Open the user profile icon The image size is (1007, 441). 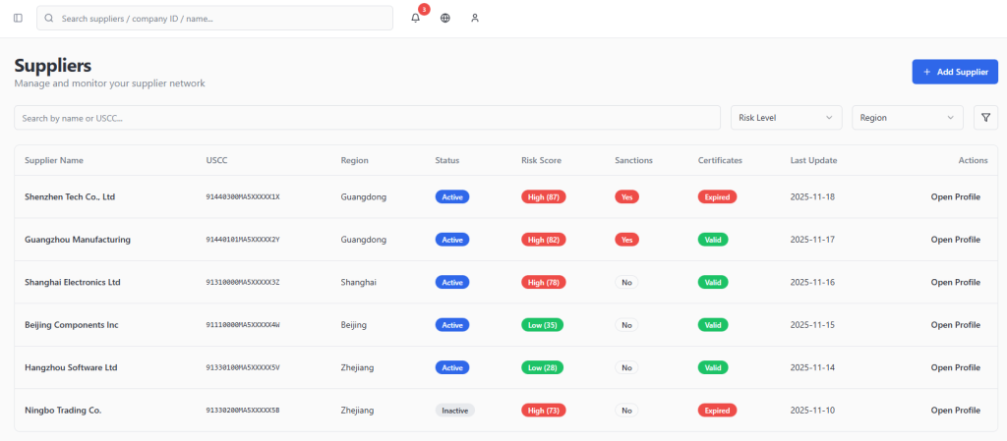(x=475, y=18)
